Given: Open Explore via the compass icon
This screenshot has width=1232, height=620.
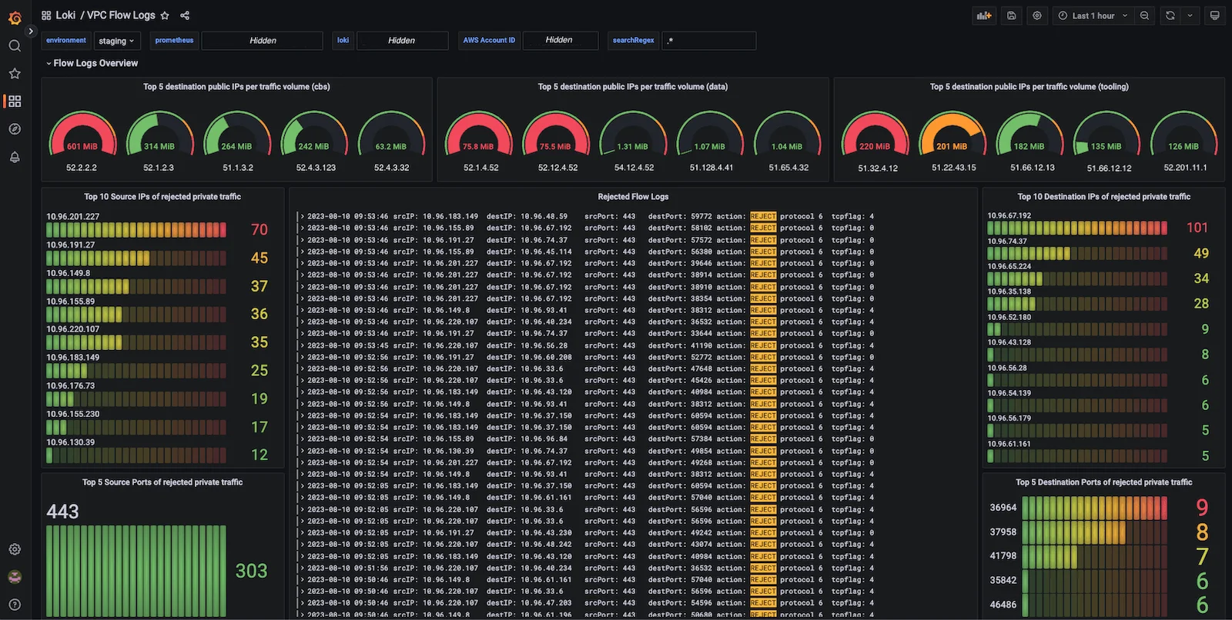Looking at the screenshot, I should coord(15,129).
